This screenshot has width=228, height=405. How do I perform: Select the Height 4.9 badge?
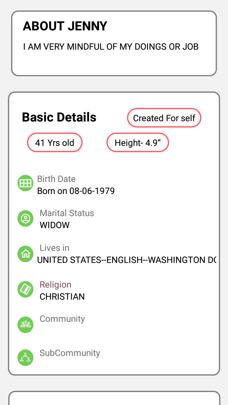(137, 143)
